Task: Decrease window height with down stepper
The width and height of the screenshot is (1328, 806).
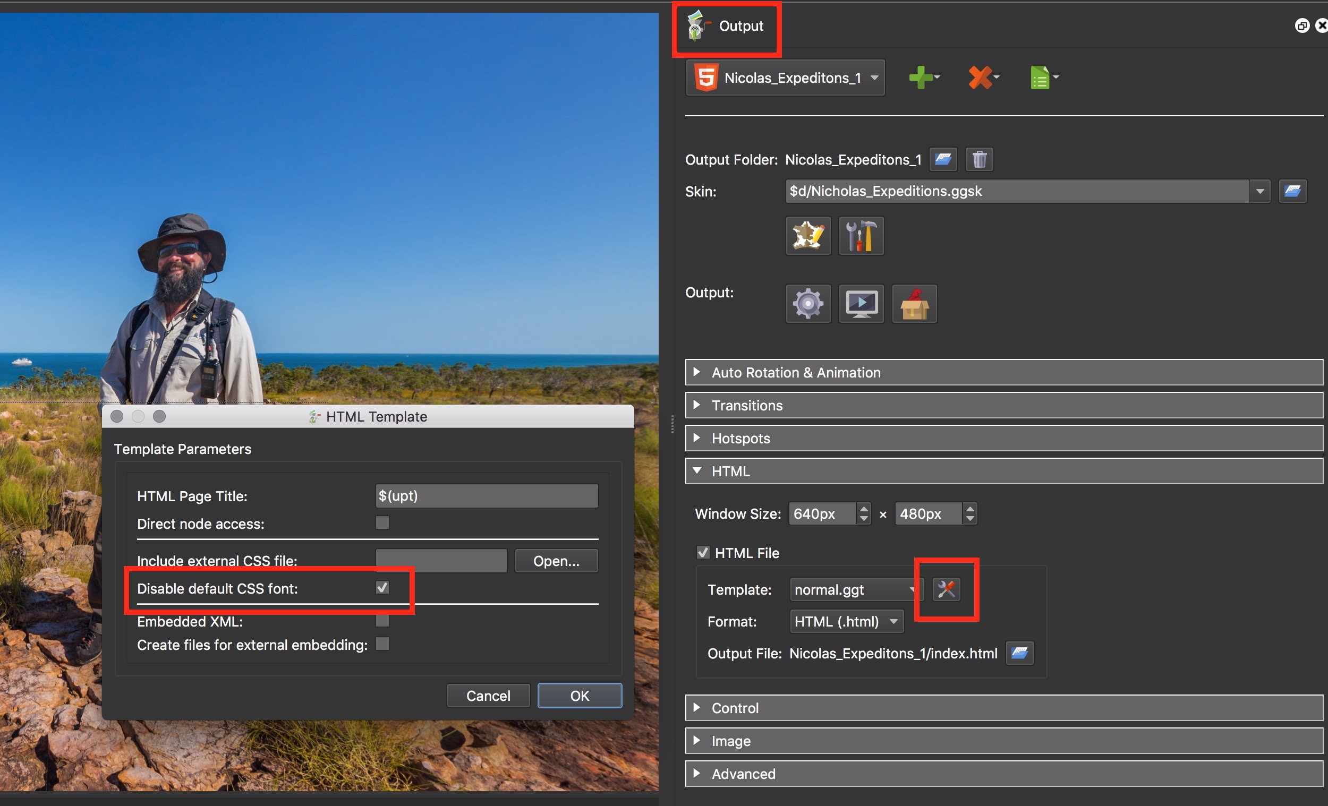Action: (969, 518)
